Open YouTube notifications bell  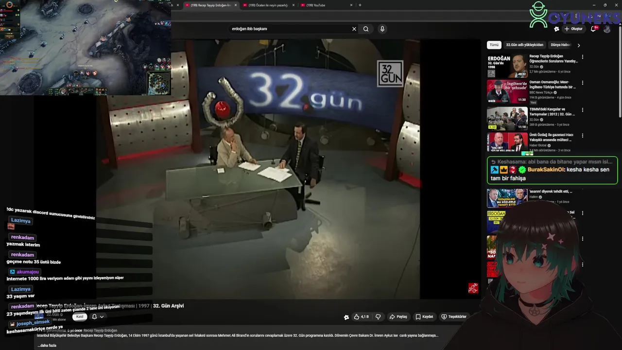593,29
